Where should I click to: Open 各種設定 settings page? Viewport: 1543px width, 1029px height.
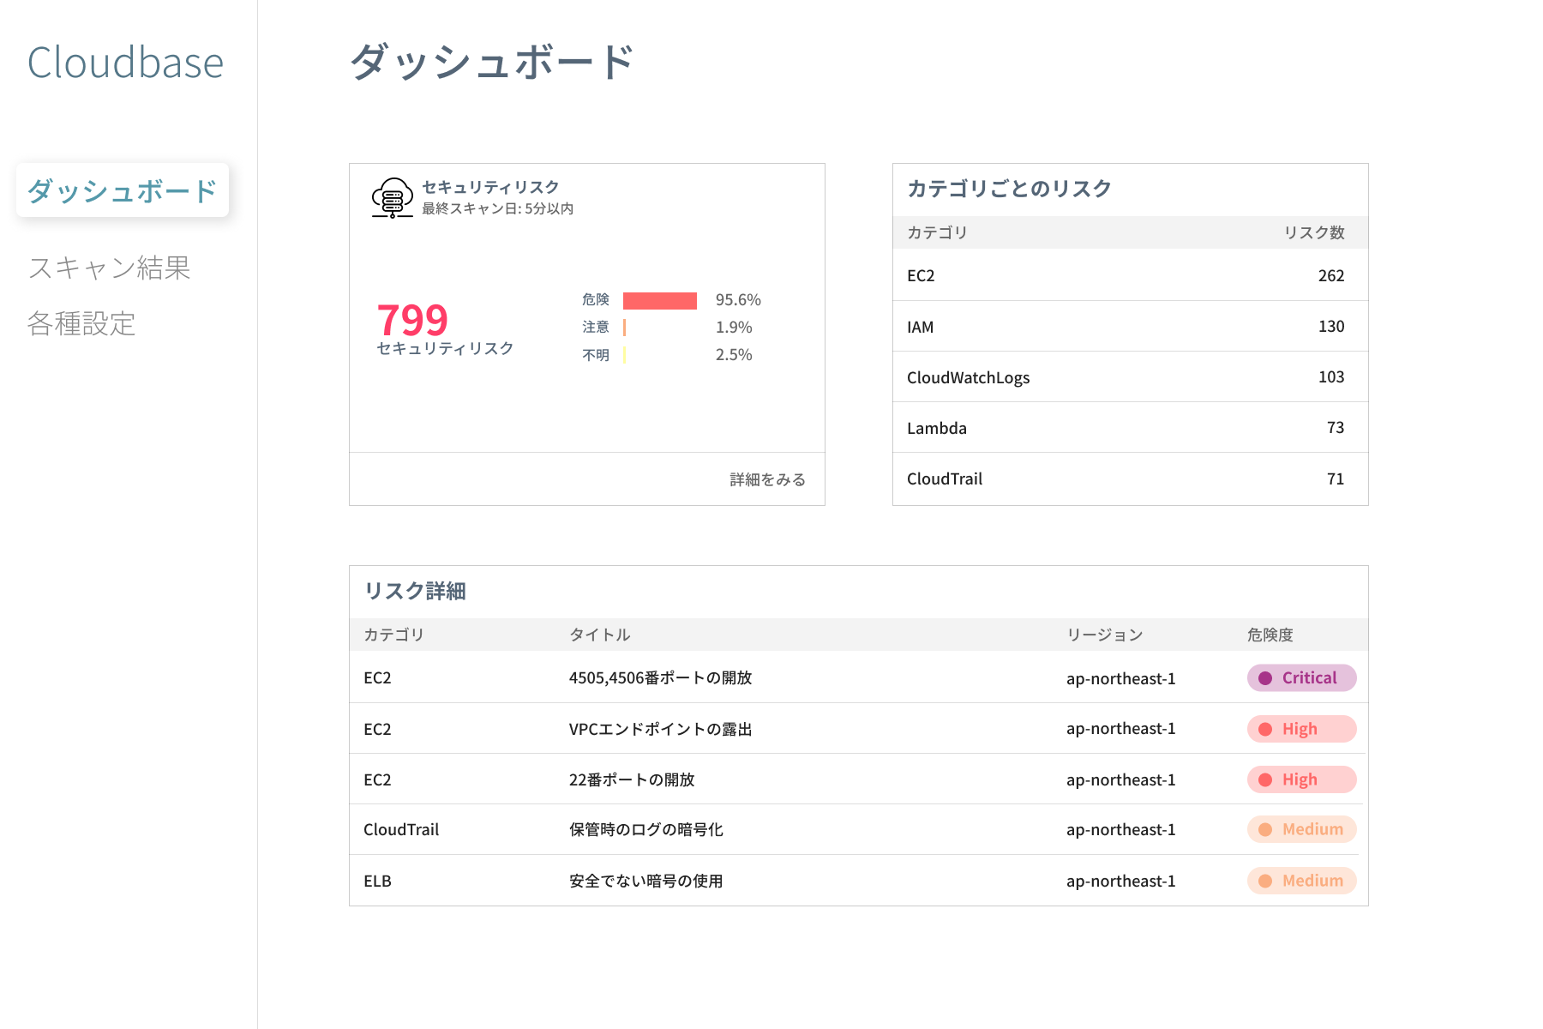pyautogui.click(x=81, y=323)
